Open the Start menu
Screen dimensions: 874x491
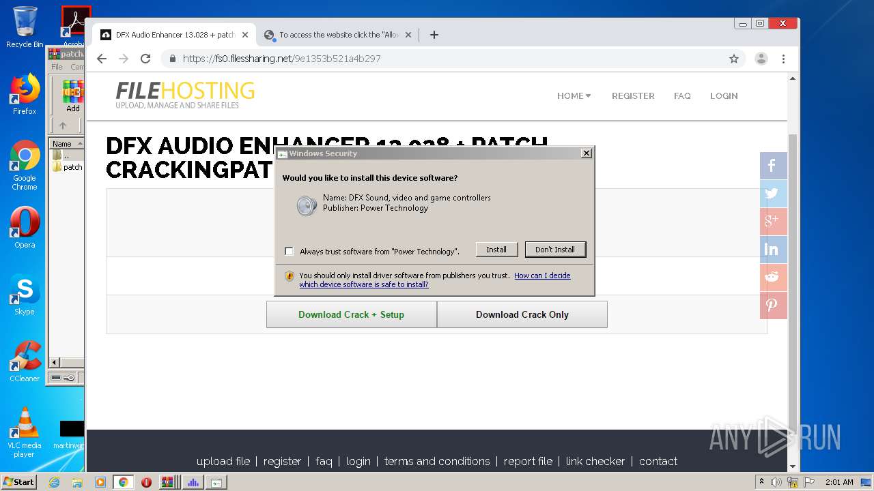click(x=18, y=482)
